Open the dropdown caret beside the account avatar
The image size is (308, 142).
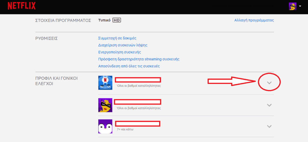coord(300,6)
